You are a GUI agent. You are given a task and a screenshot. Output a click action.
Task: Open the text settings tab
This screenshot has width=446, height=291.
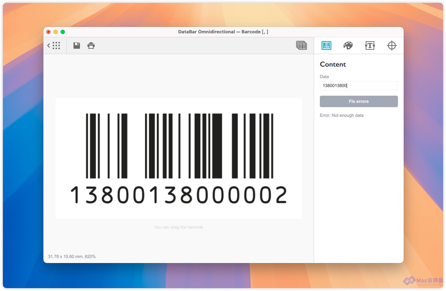point(370,46)
